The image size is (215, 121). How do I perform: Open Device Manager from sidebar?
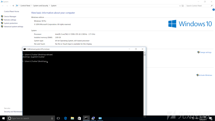click(x=10, y=16)
